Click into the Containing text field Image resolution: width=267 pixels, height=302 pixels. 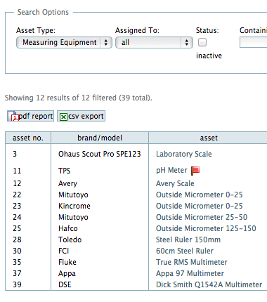pos(254,43)
